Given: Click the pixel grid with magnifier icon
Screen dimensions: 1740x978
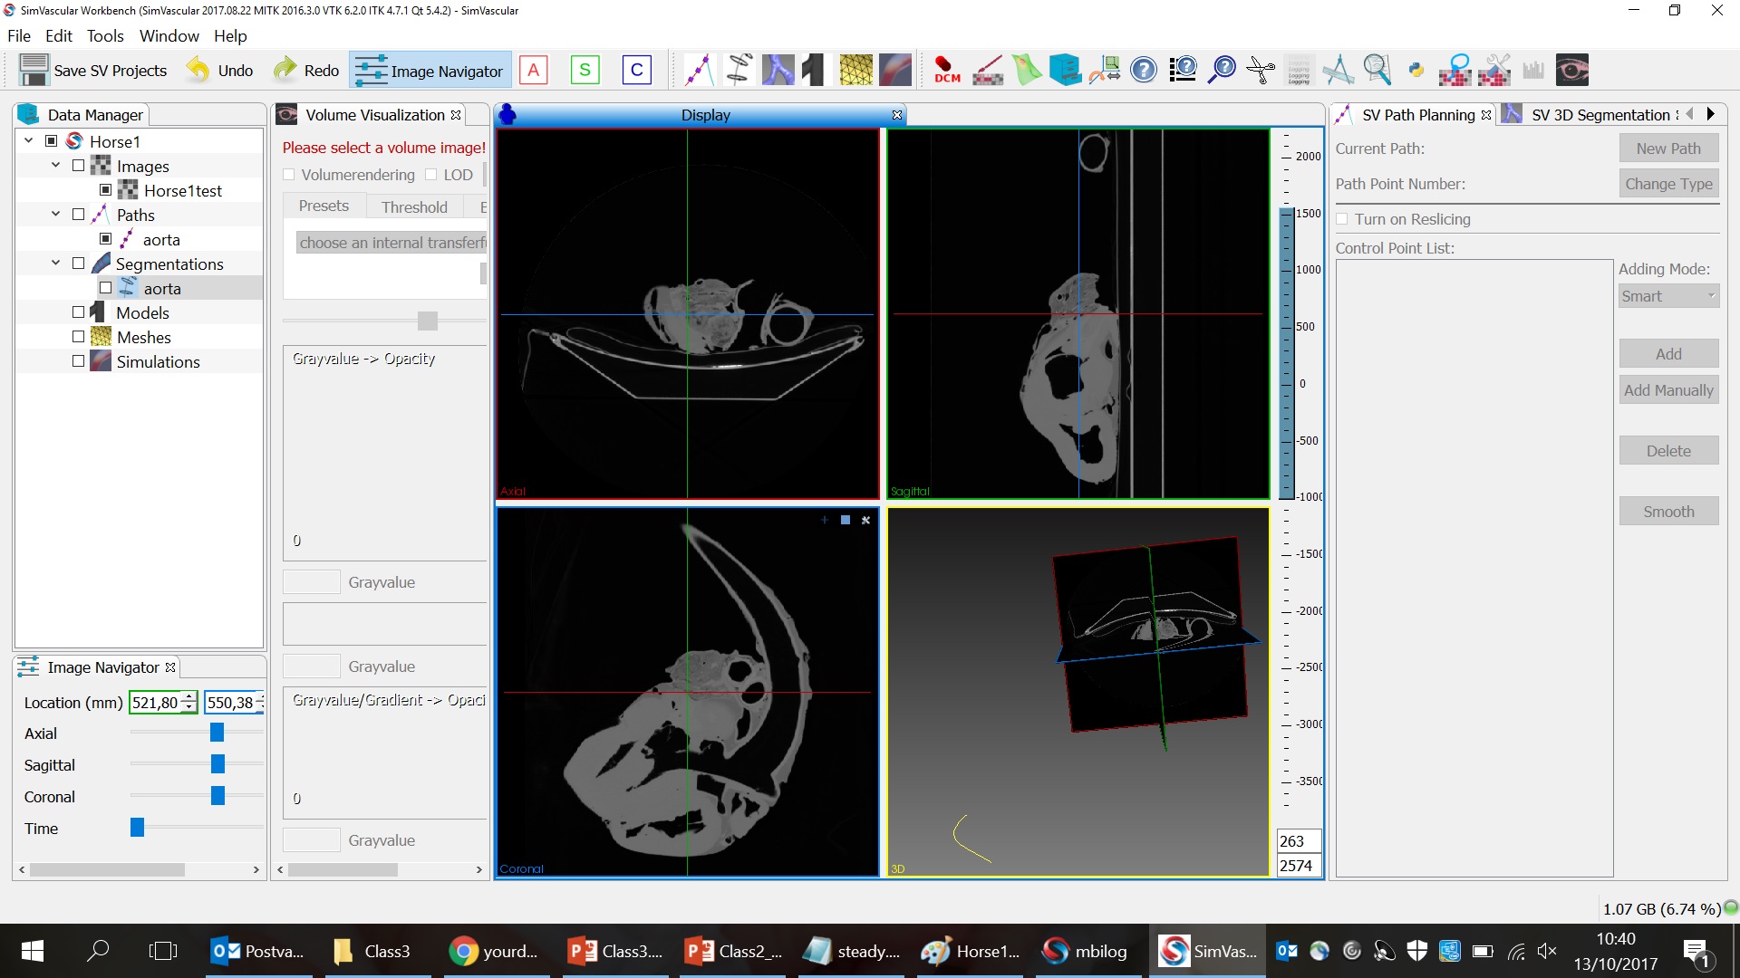Looking at the screenshot, I should pyautogui.click(x=1455, y=70).
